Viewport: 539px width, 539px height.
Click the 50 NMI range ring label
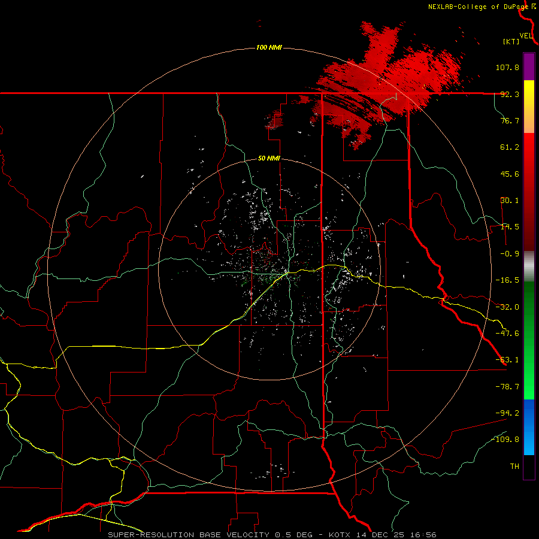269,159
